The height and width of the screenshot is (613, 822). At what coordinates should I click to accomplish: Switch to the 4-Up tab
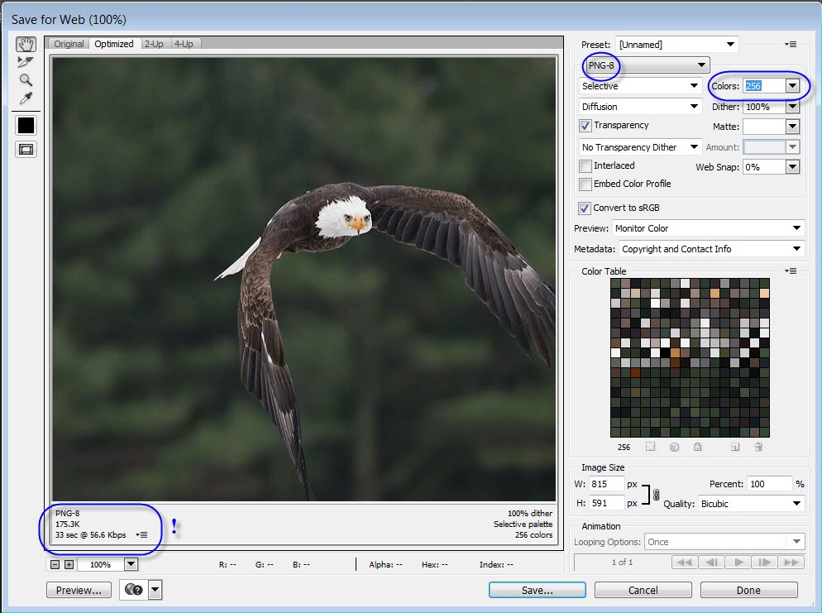[x=184, y=44]
